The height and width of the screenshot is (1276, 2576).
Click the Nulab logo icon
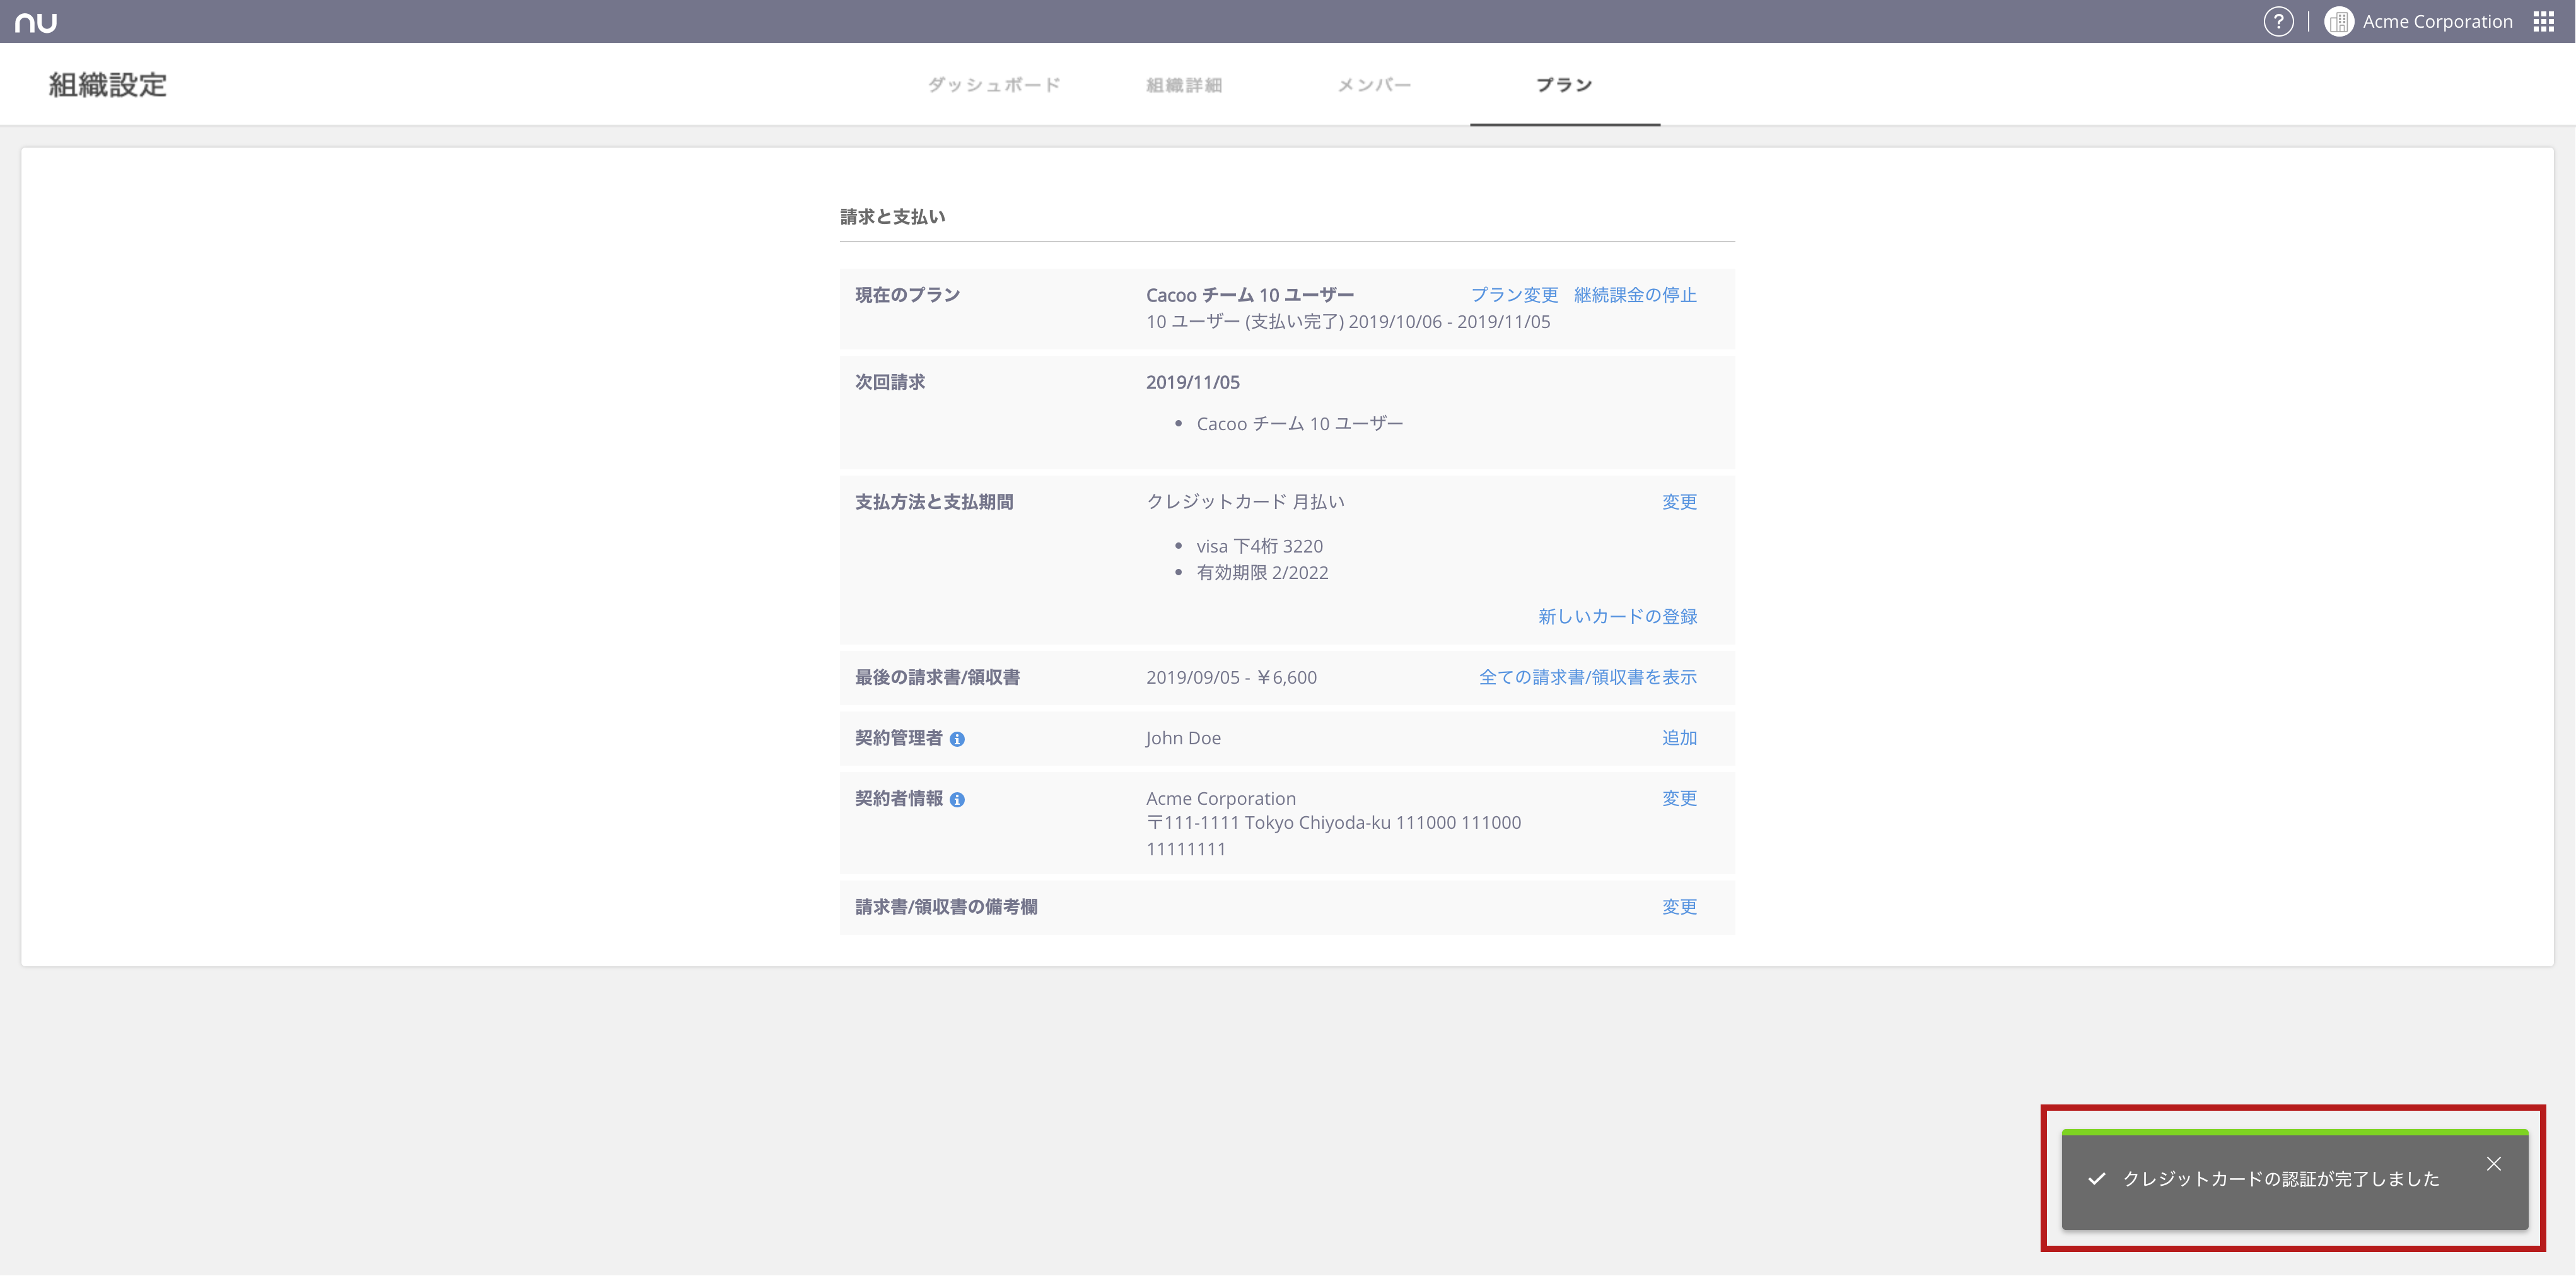tap(36, 22)
